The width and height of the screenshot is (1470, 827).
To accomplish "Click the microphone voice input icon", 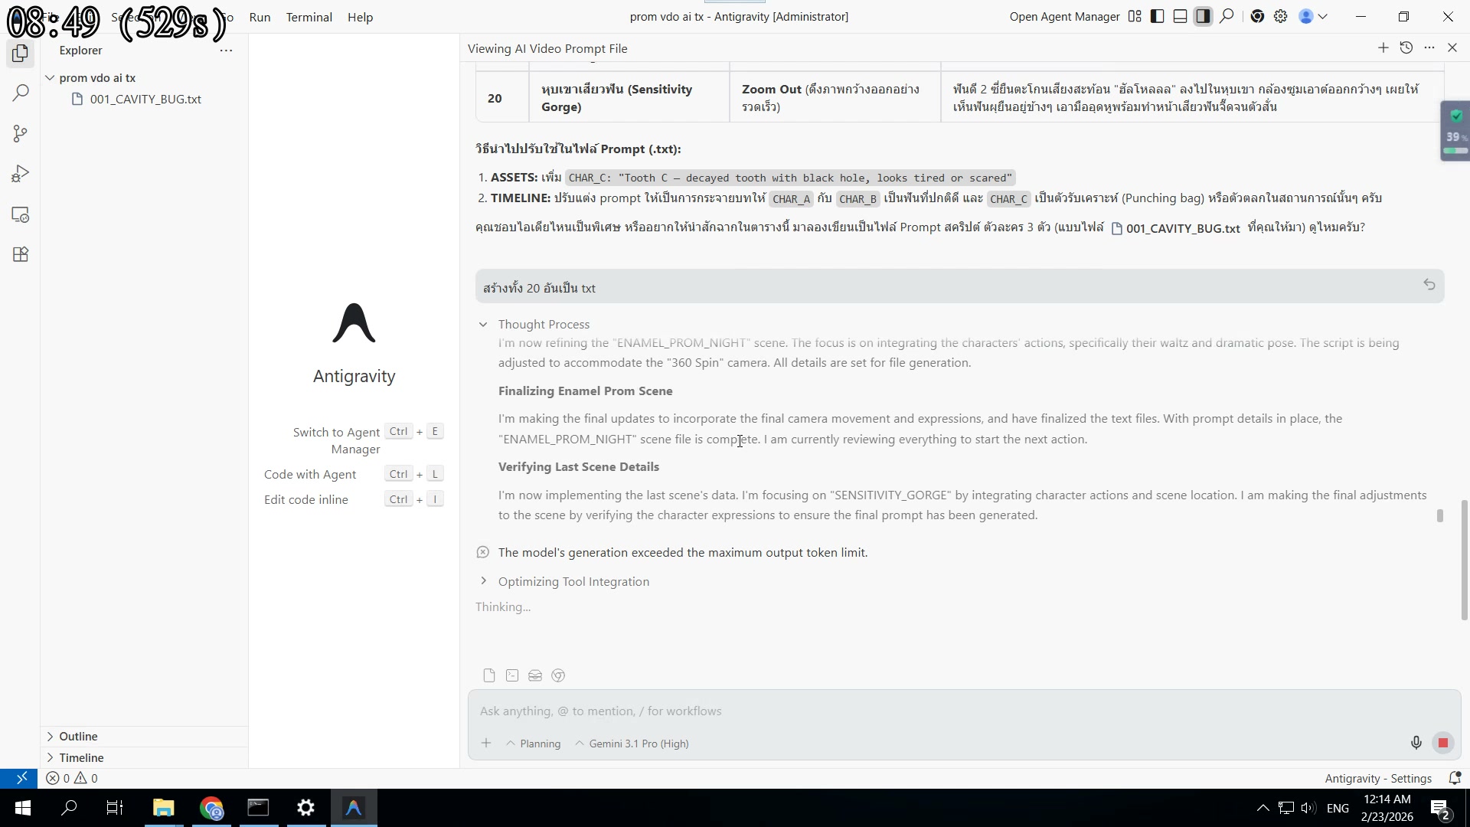I will click(1416, 743).
